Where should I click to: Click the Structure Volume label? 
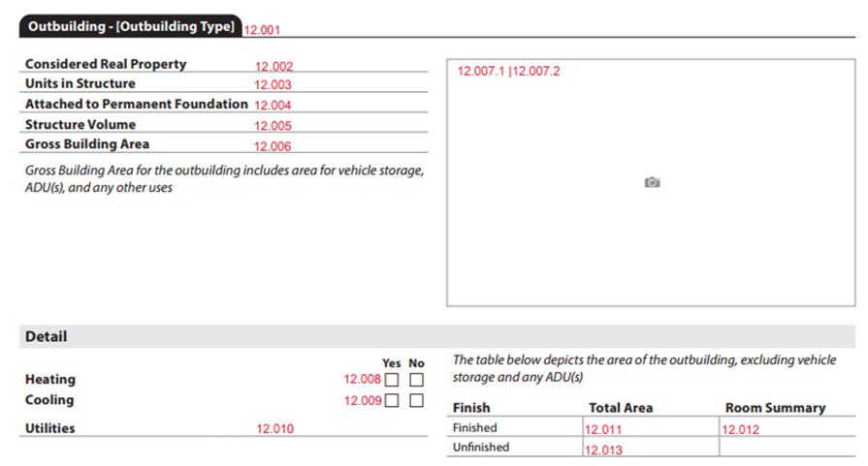pos(80,124)
